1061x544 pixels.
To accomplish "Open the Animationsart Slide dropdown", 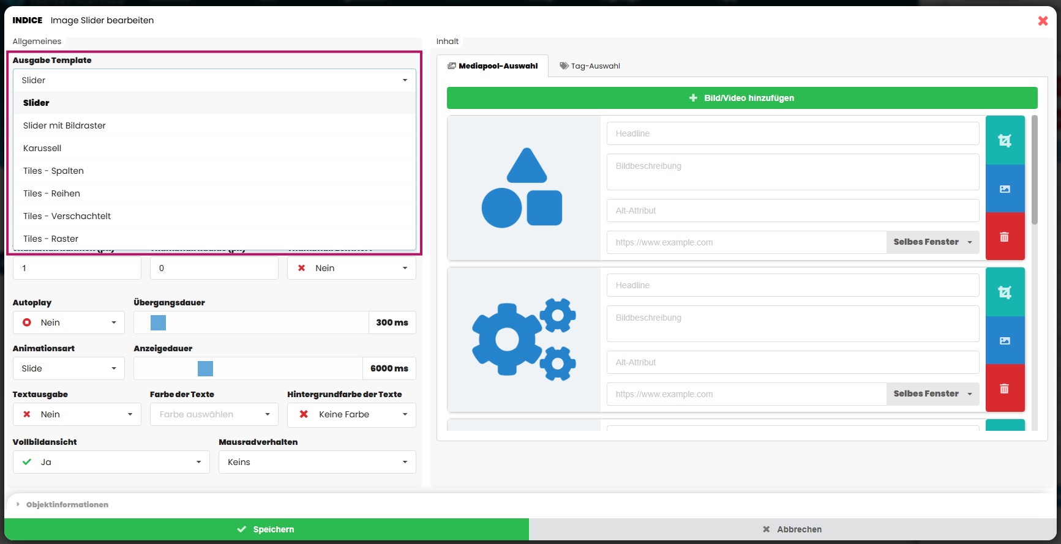I will pyautogui.click(x=69, y=368).
